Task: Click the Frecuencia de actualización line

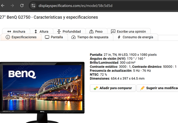Action: (120, 71)
